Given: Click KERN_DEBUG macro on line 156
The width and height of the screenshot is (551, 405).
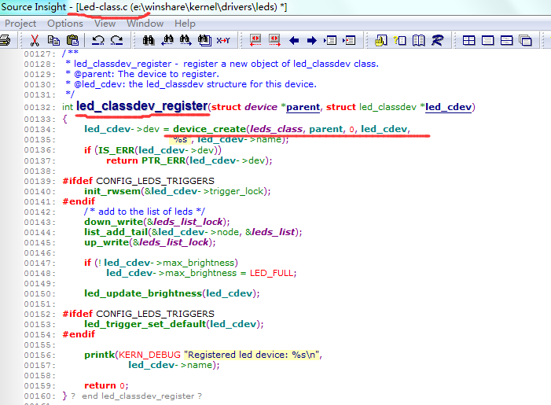Looking at the screenshot, I should coord(149,355).
